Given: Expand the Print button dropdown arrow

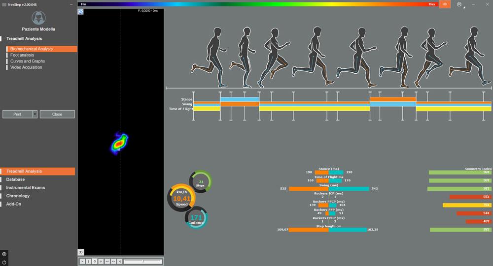Looking at the screenshot, I should click(x=35, y=114).
